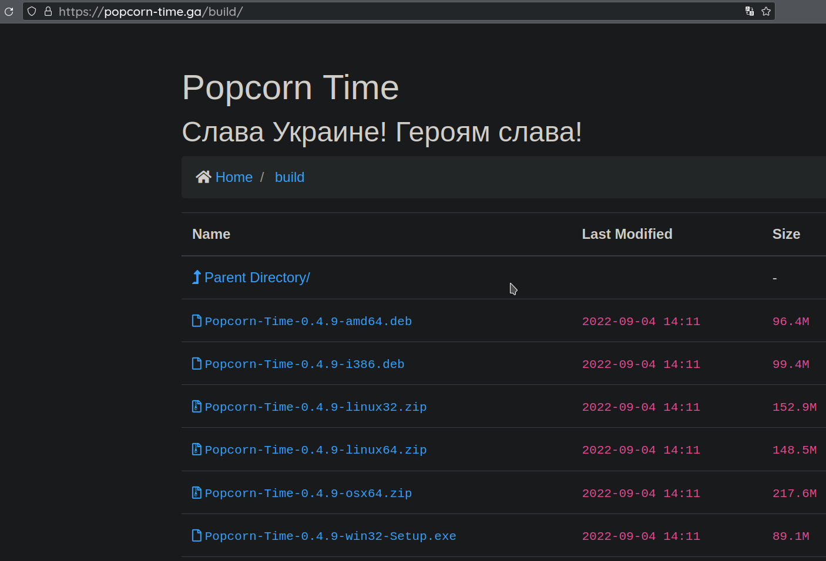Click the translate page icon
The width and height of the screenshot is (826, 561).
point(750,11)
